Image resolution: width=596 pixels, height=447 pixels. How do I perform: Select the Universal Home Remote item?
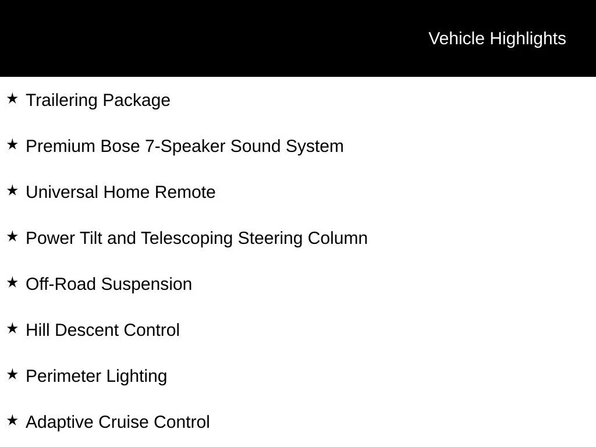[x=120, y=192]
